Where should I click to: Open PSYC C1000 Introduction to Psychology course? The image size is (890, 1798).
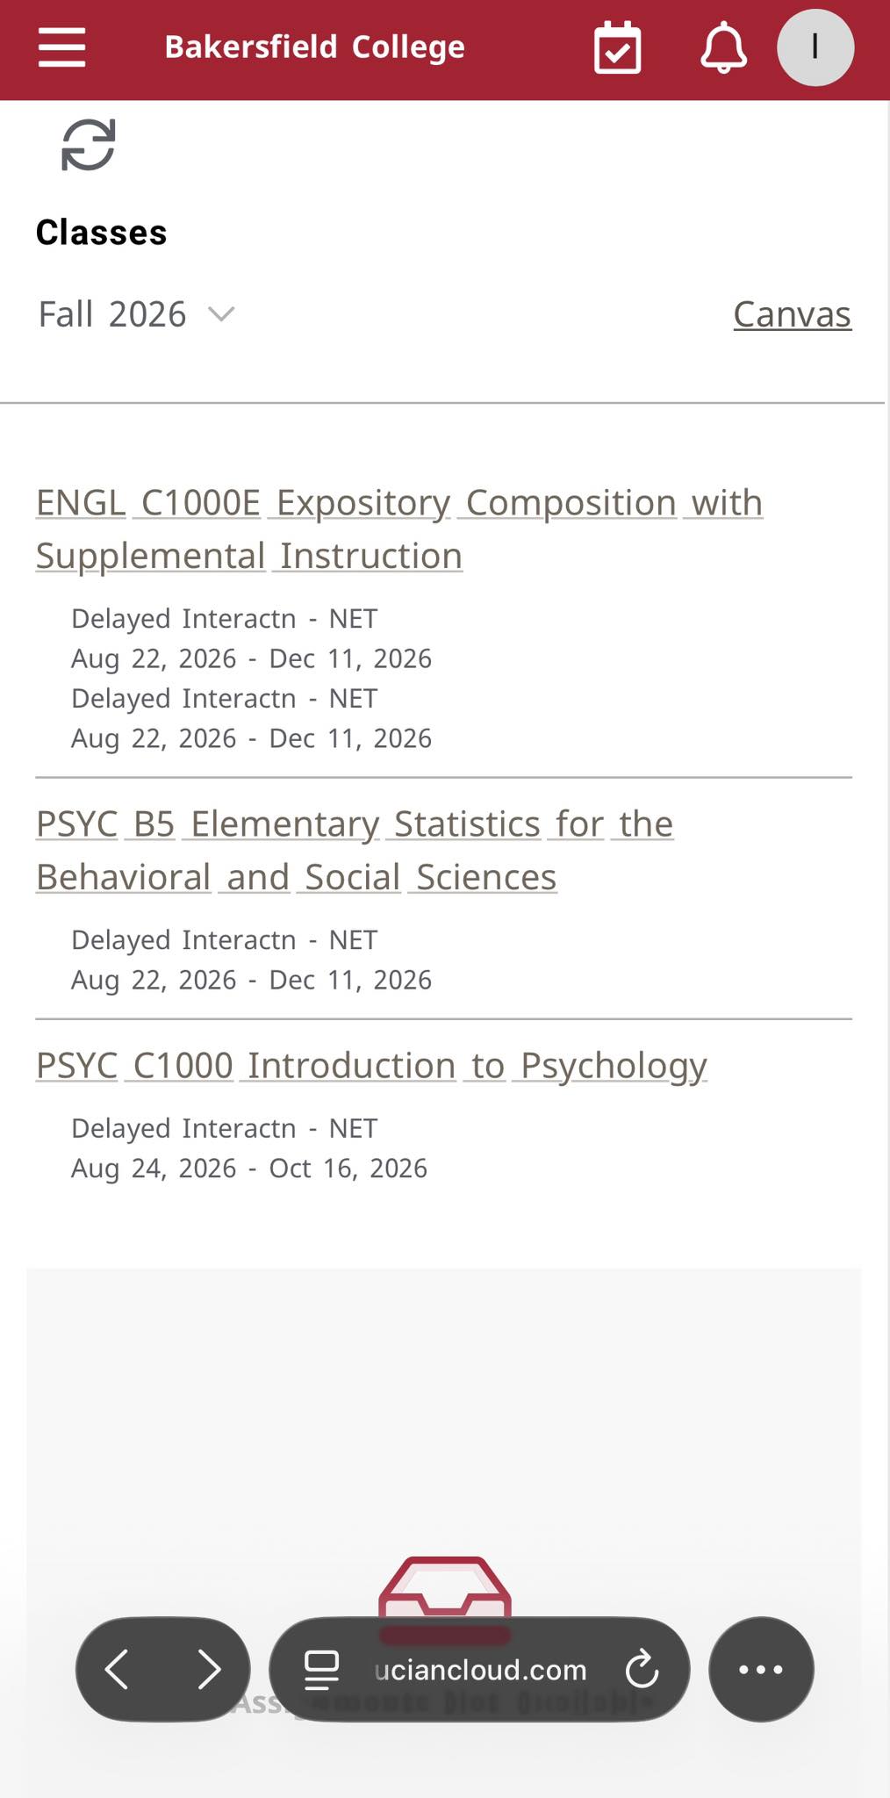click(x=371, y=1066)
